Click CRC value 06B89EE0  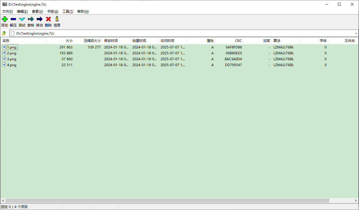click(x=234, y=53)
